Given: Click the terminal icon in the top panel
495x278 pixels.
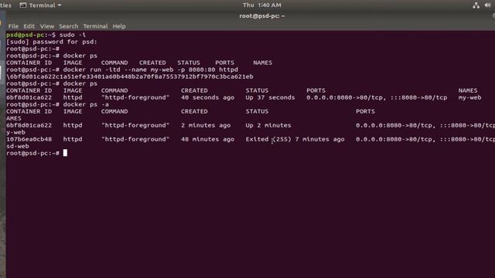Looking at the screenshot, I should pos(22,5).
